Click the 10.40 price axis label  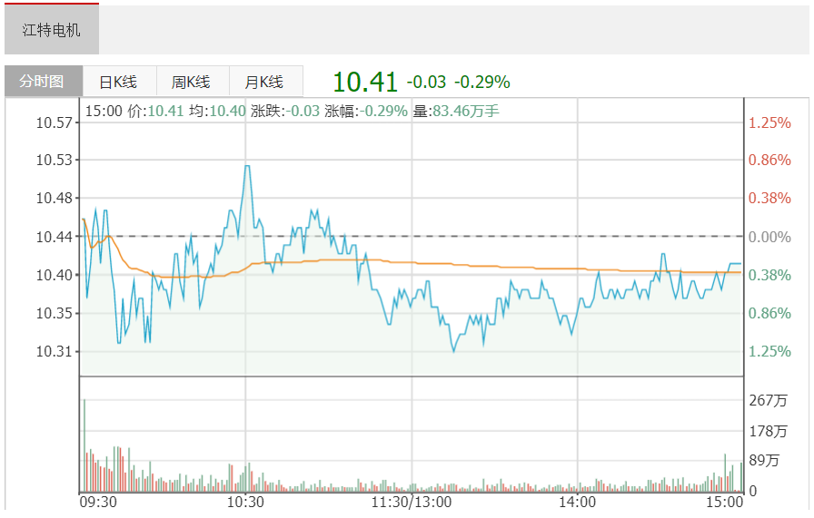54,275
